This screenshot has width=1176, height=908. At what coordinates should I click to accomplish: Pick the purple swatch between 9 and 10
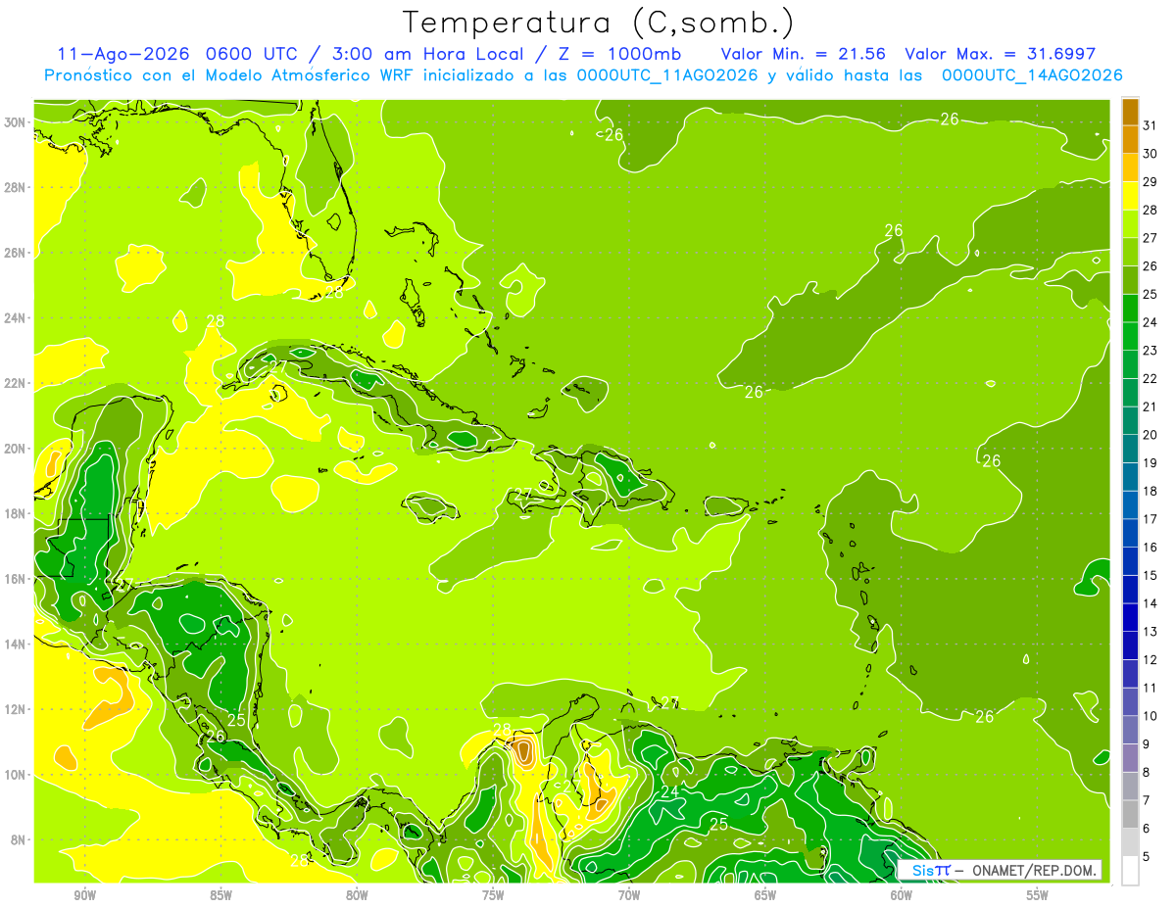pyautogui.click(x=1130, y=731)
